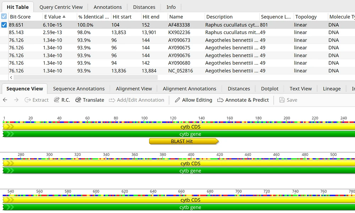This screenshot has width=355, height=213.
Task: Click the forward arrow in sequence toolbar
Action: tap(16, 100)
